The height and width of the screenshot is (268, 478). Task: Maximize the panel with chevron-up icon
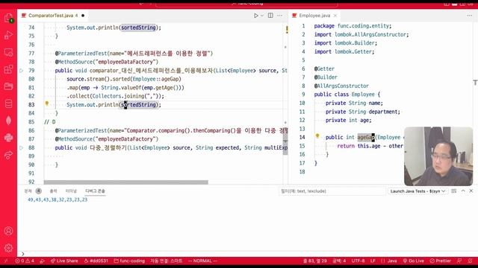(463, 191)
